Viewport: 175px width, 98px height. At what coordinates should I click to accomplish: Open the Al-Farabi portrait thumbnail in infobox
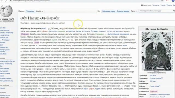tap(156, 51)
